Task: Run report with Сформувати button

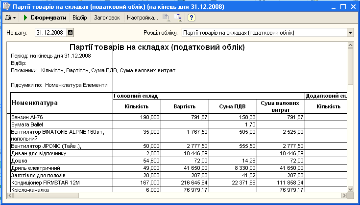Action: 45,18
